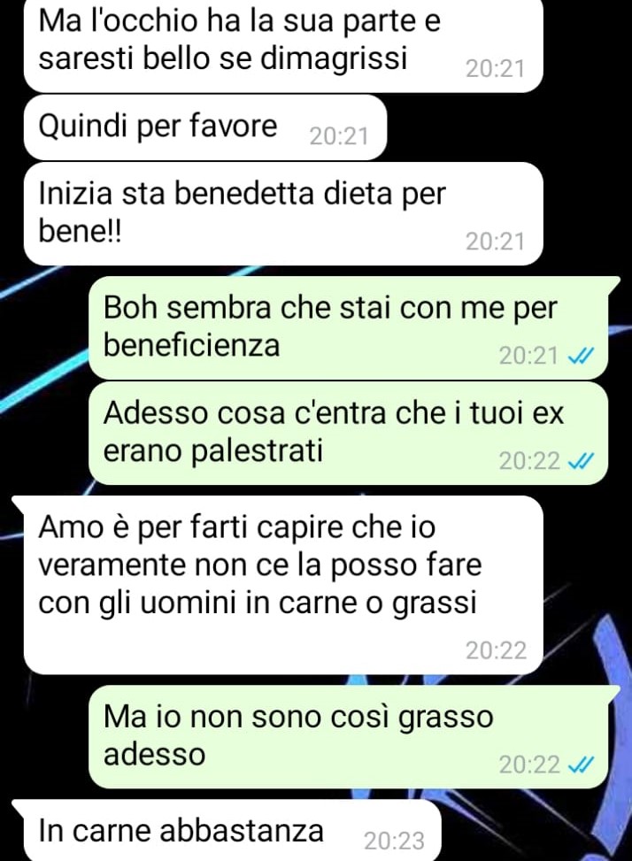Select the 'Inizia sta benedetta dieta' message

click(x=283, y=213)
